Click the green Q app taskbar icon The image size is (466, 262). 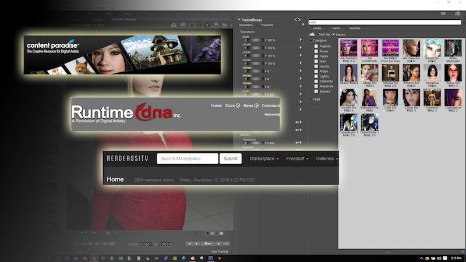pos(175,259)
